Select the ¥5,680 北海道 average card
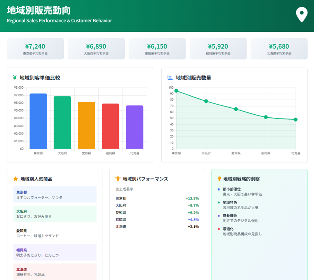The image size is (314, 280). (279, 49)
